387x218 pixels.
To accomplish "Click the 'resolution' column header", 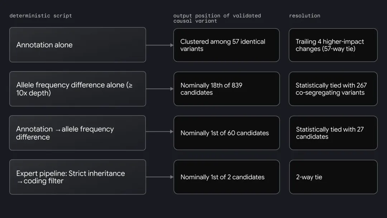I will 305,15.
